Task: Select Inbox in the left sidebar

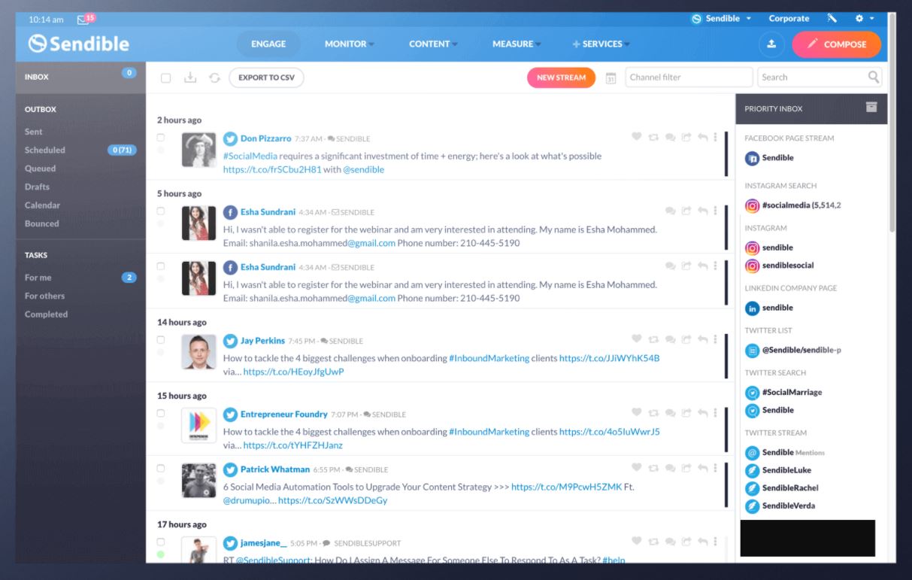Action: (80, 77)
